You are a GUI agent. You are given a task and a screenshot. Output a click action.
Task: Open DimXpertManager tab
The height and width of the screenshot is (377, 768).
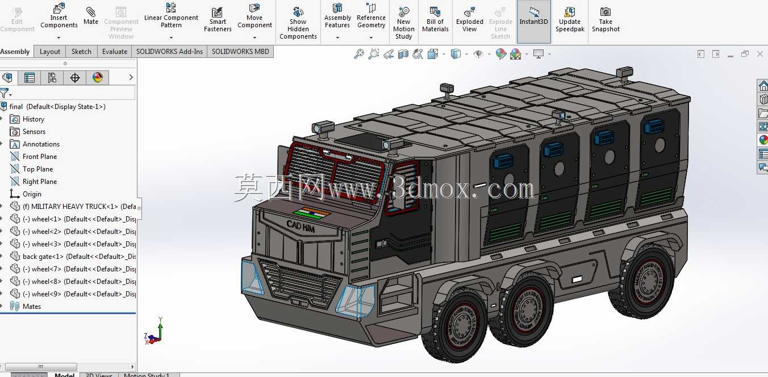tap(75, 78)
